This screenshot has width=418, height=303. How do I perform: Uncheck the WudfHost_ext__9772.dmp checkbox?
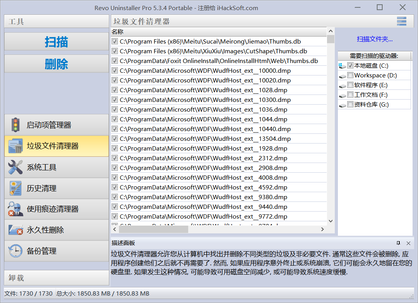[115, 216]
